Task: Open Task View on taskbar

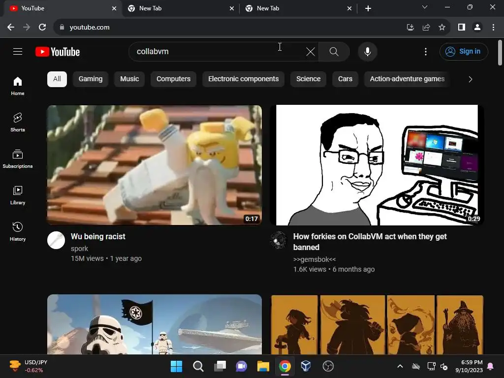Action: coord(220,366)
